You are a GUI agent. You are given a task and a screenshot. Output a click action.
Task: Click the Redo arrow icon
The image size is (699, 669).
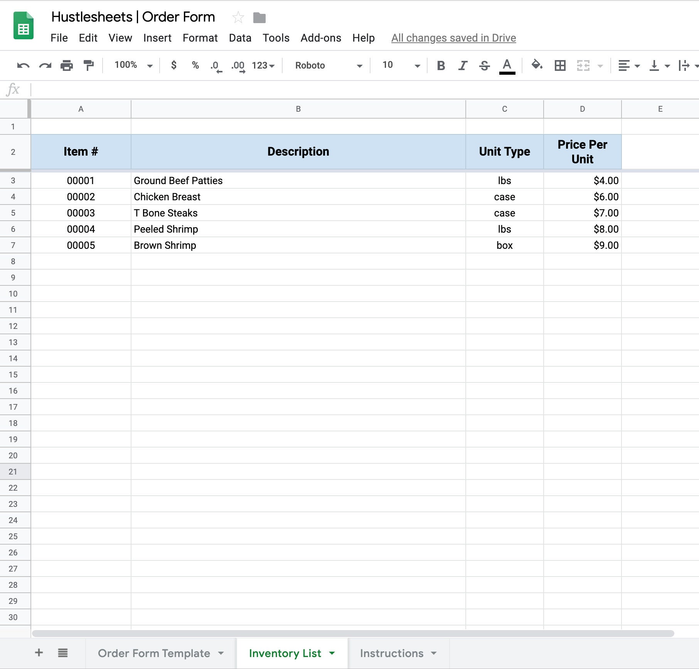coord(45,65)
